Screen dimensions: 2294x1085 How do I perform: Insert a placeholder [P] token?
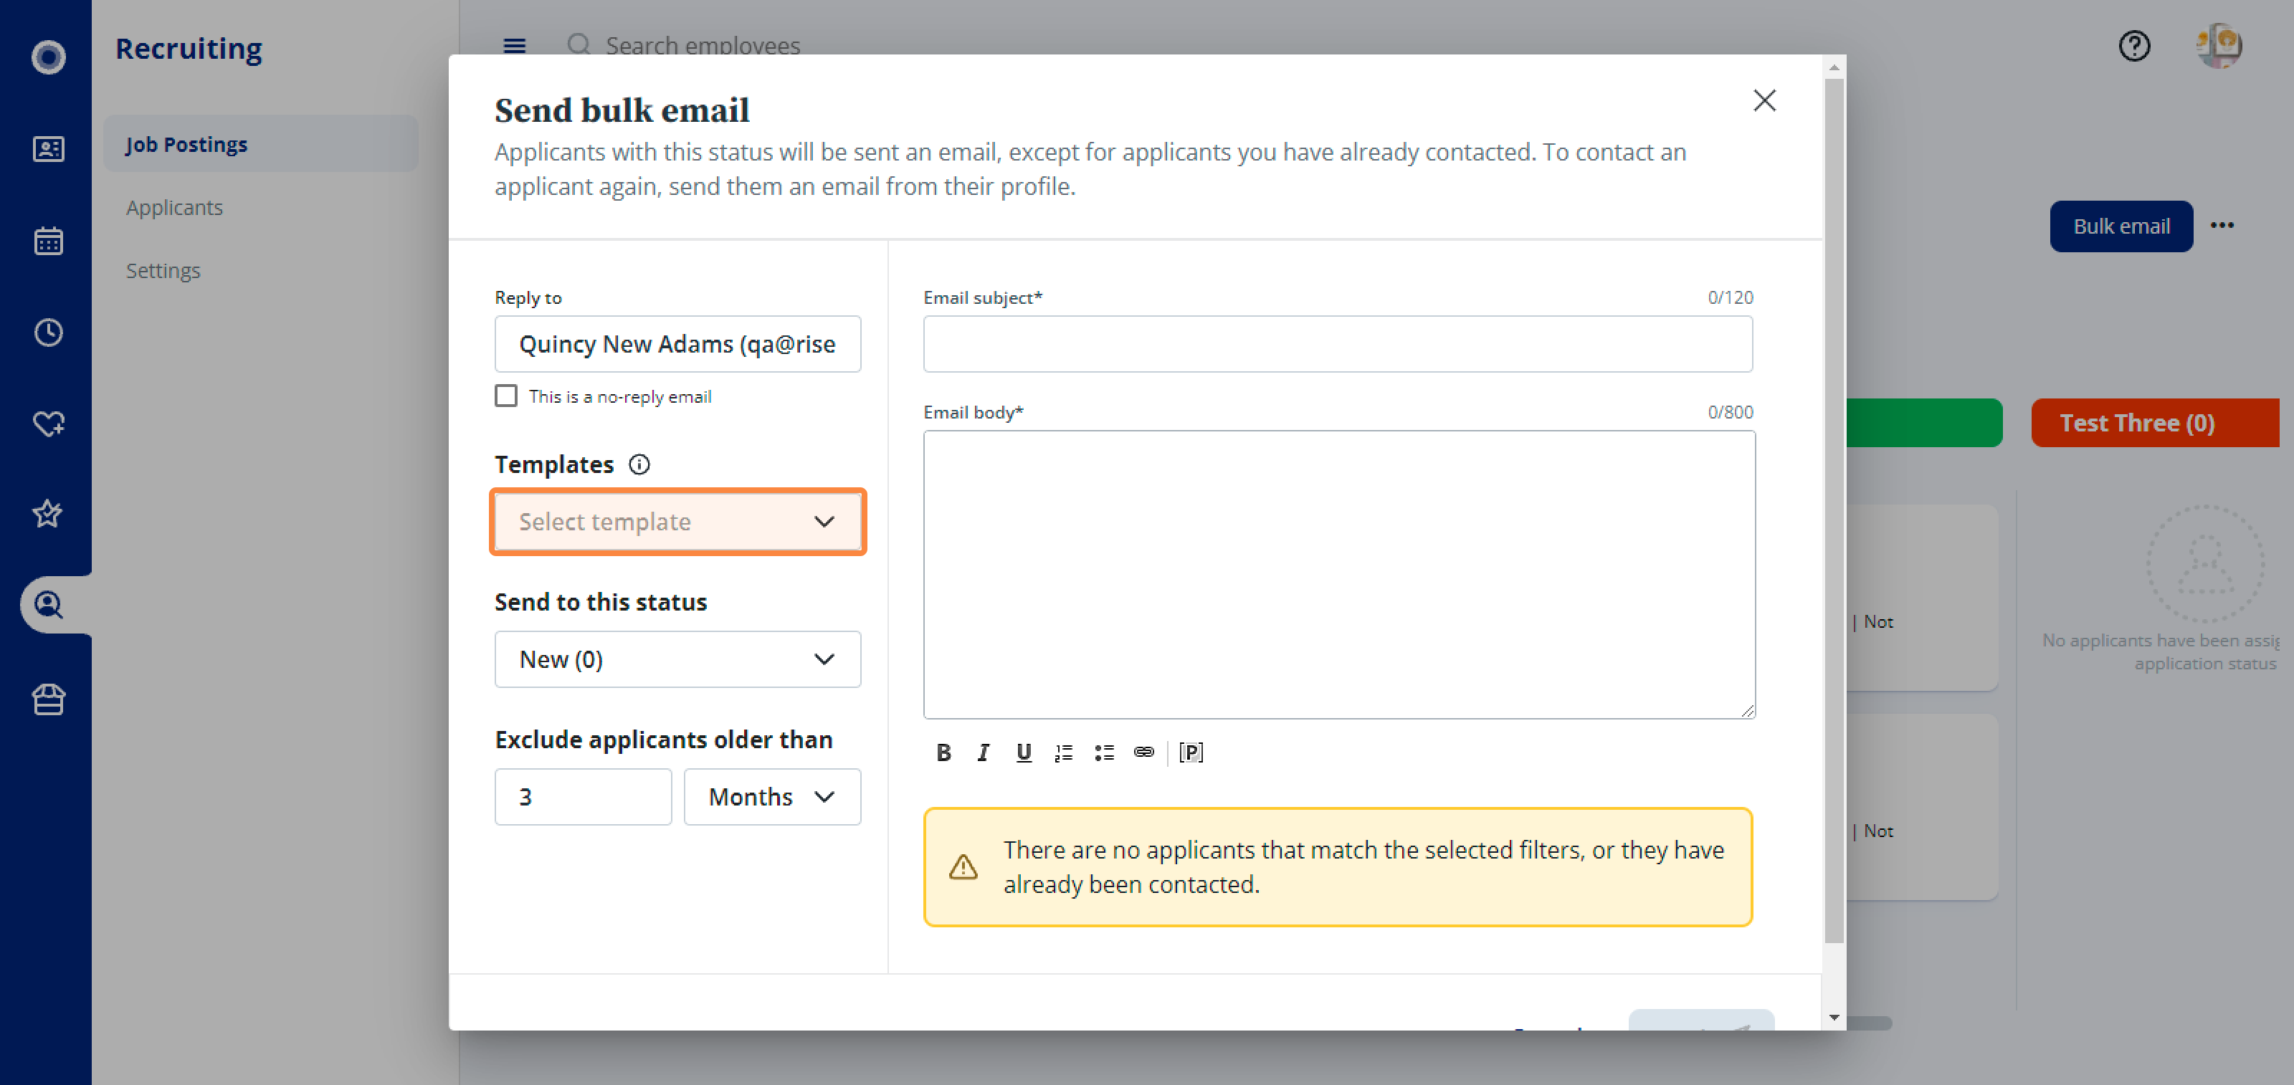[1191, 752]
